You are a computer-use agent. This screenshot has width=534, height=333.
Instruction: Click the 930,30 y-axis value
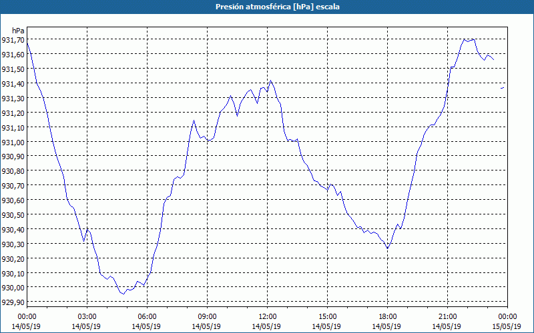point(13,244)
